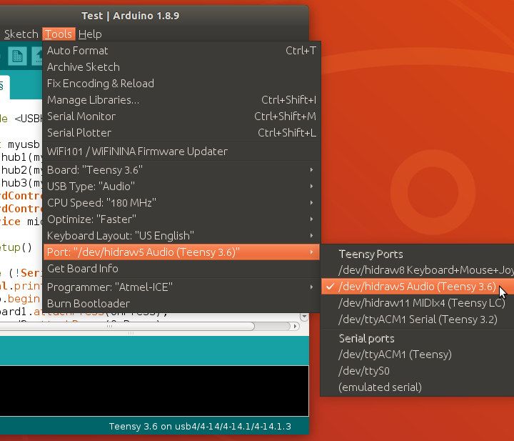Select port /dev/hidraw8 Keyboard+Mouse+Joystick
This screenshot has height=441, width=514.
tap(418, 270)
